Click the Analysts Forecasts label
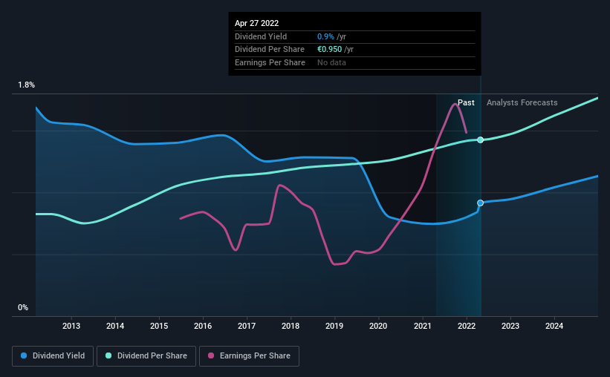610x377 pixels. click(522, 102)
